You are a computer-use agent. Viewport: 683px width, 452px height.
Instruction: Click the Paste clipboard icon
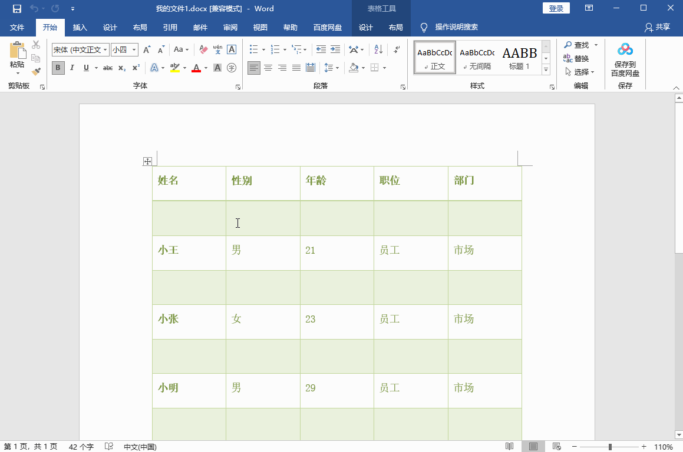18,50
